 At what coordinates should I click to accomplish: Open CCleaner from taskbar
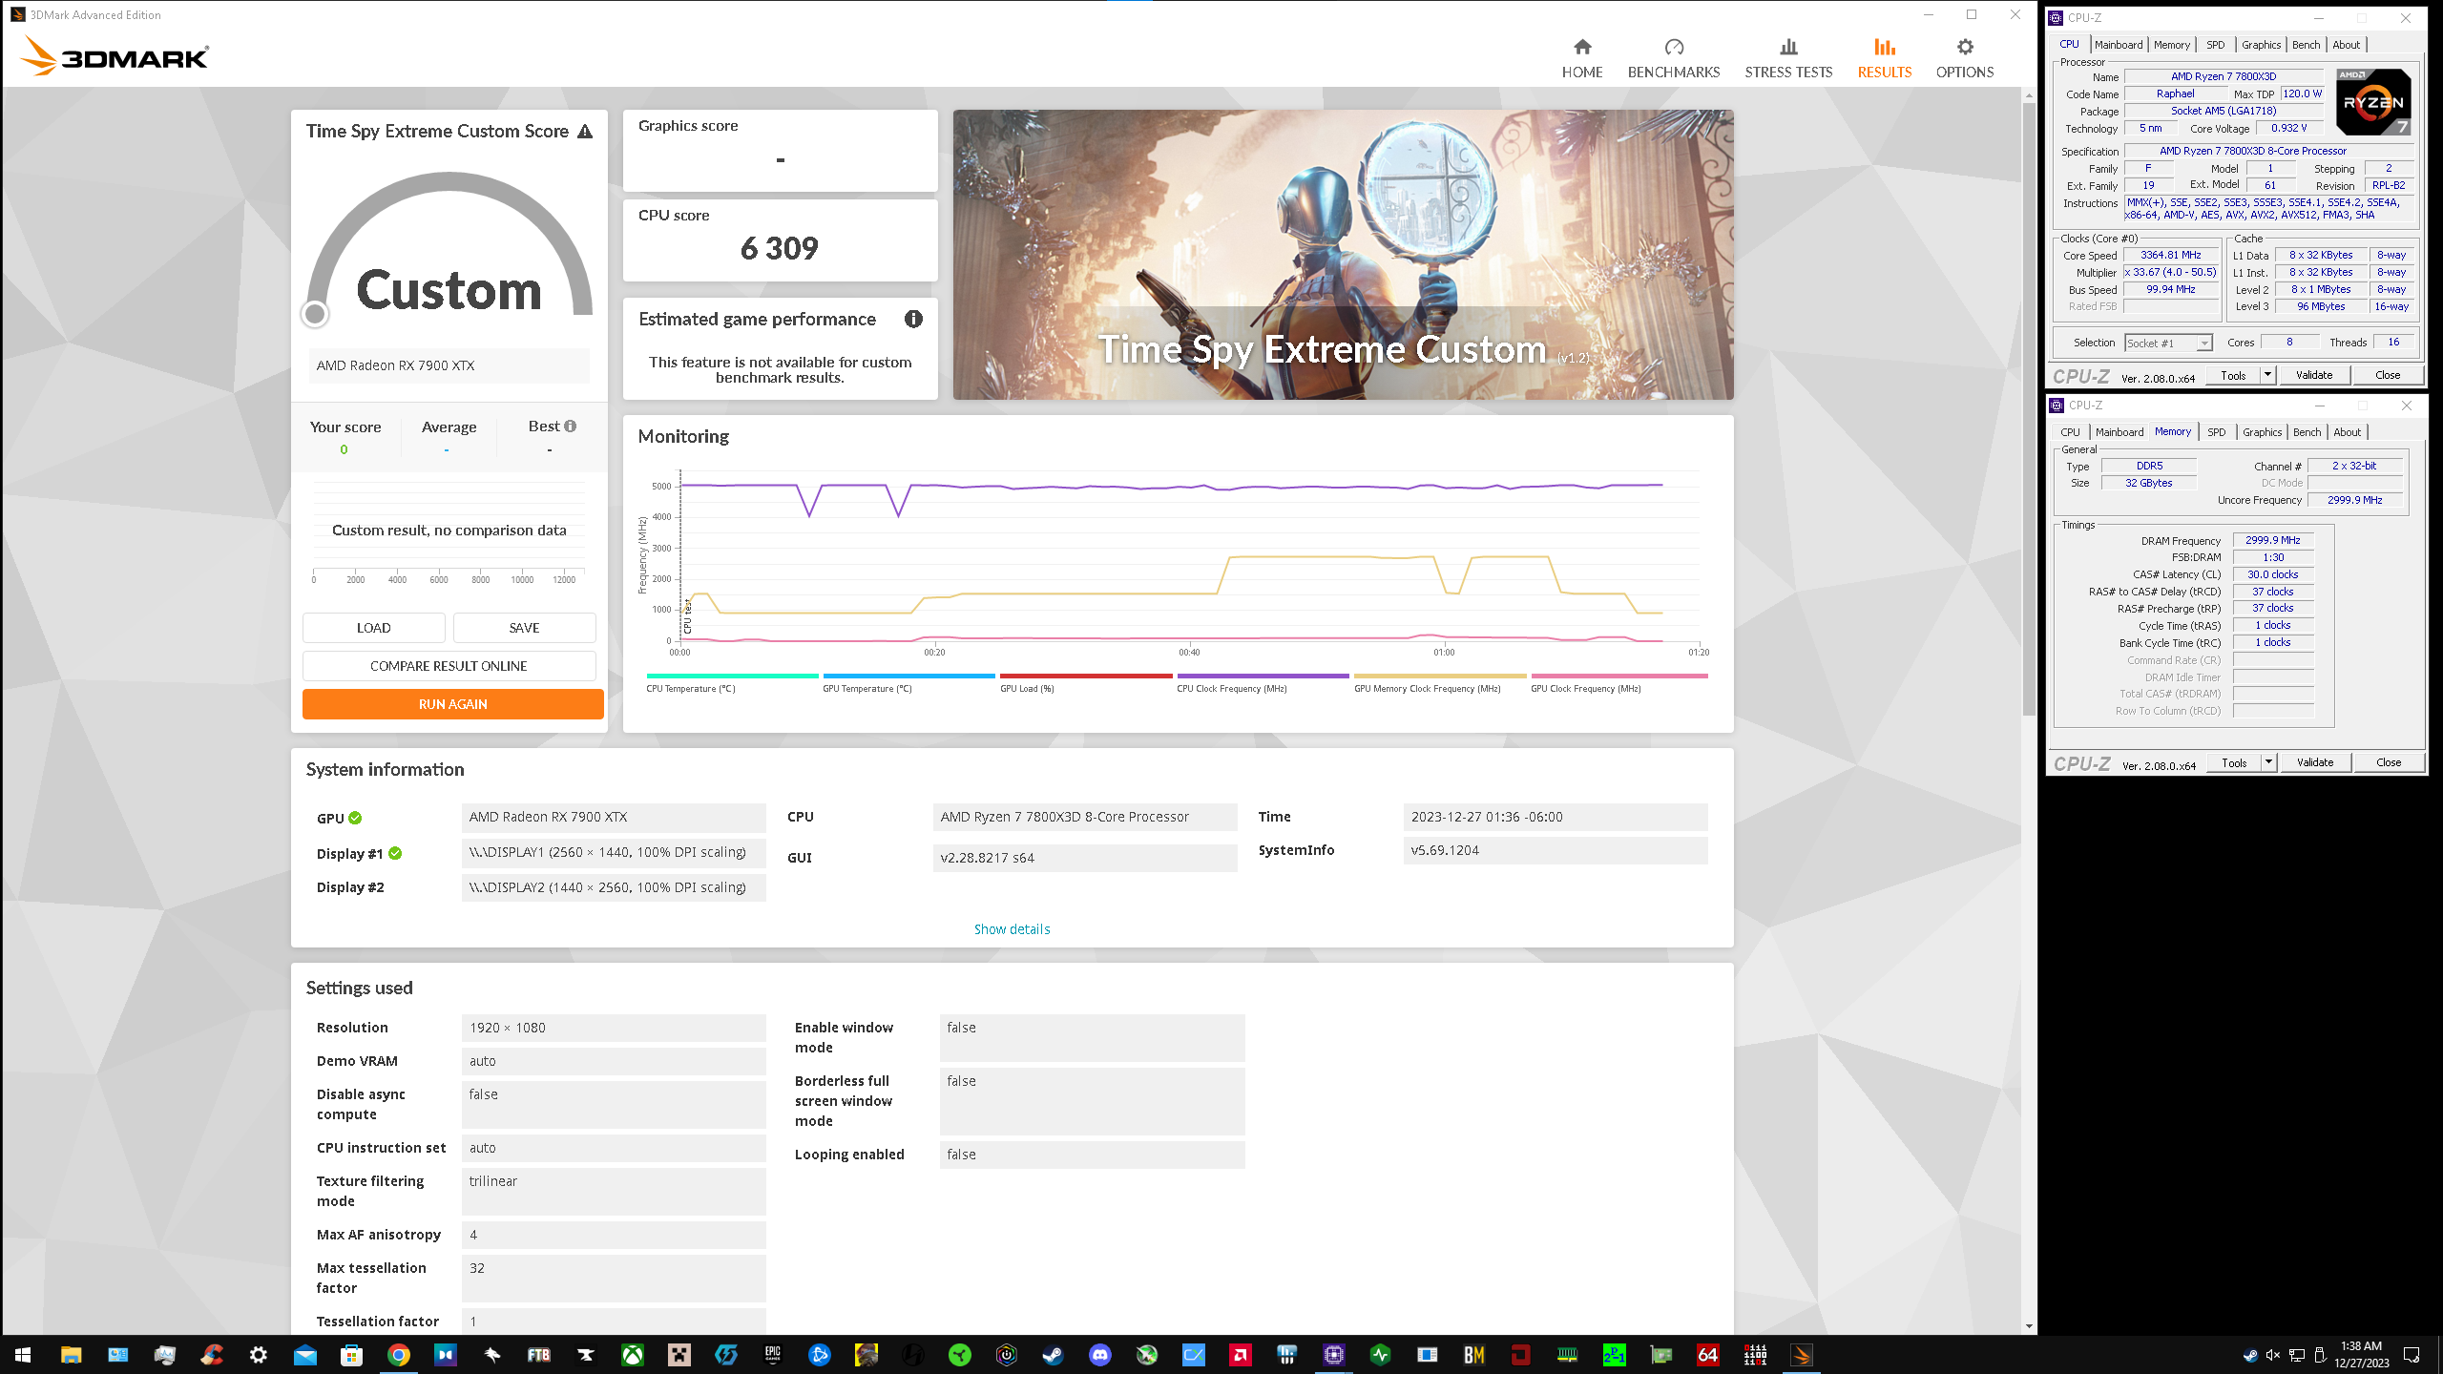pyautogui.click(x=211, y=1355)
